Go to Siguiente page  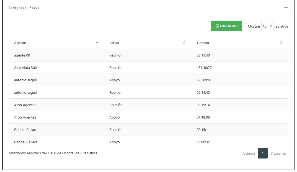click(278, 153)
